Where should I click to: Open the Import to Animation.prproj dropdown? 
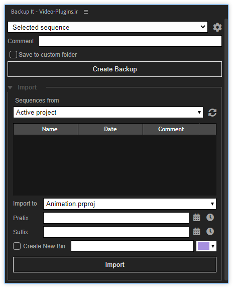tap(130, 204)
